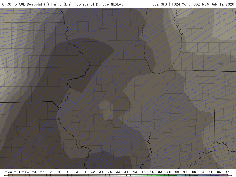Click the 'F024' forecast hour label
This screenshot has height=177, width=236.
coord(176,4)
